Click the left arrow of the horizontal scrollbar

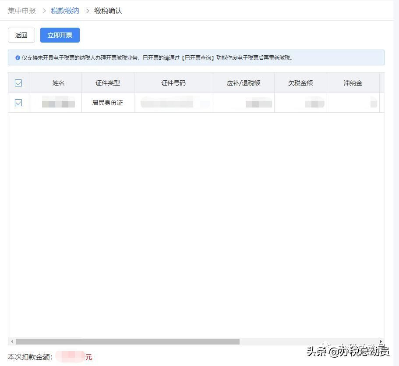click(11, 341)
